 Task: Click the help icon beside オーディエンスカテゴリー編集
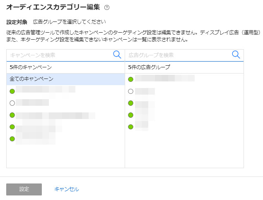107,7
